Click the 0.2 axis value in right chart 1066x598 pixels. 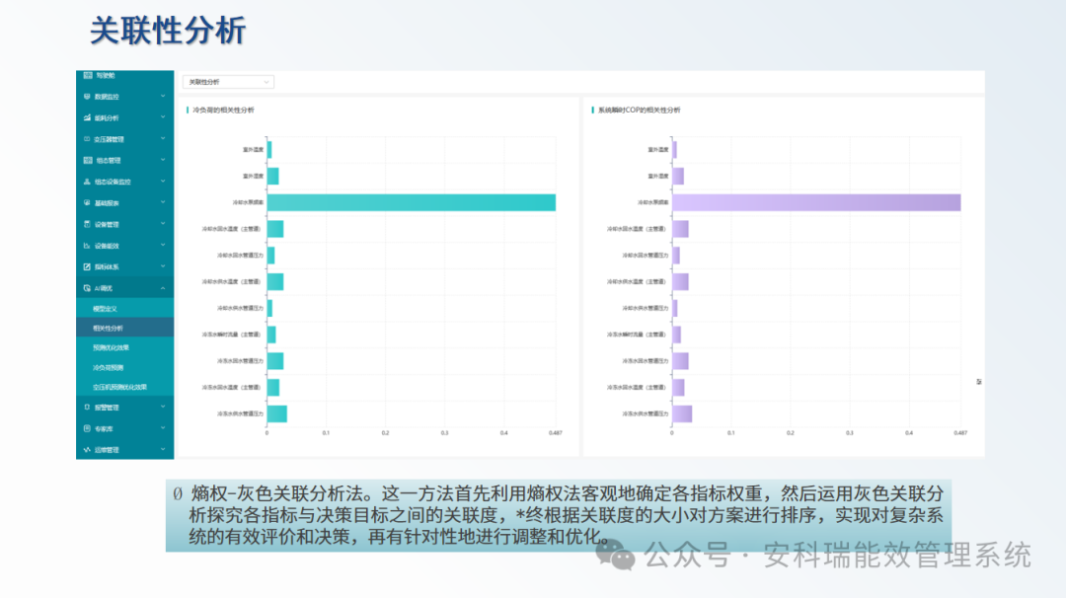click(x=790, y=433)
